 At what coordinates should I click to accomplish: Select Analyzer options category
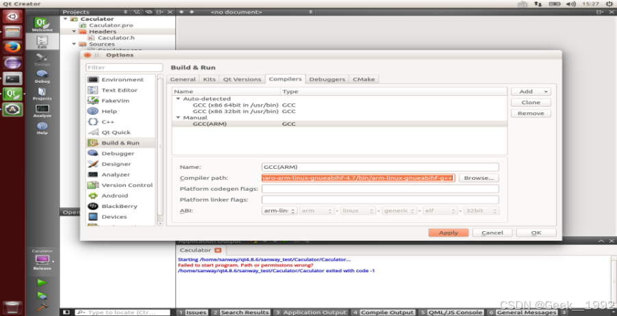point(121,174)
